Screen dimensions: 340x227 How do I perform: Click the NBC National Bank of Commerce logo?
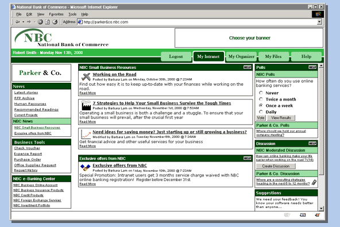pos(61,38)
